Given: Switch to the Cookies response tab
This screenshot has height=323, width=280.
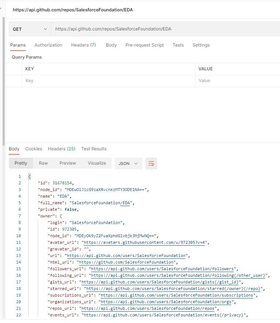Looking at the screenshot, I should [33, 149].
